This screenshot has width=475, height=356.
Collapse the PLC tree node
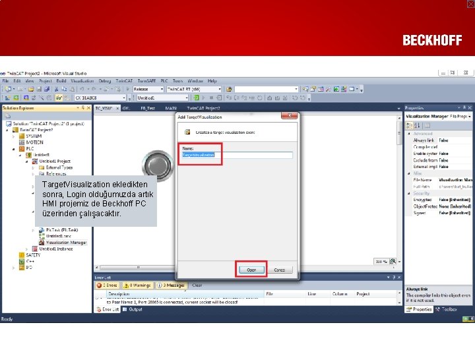coord(14,149)
